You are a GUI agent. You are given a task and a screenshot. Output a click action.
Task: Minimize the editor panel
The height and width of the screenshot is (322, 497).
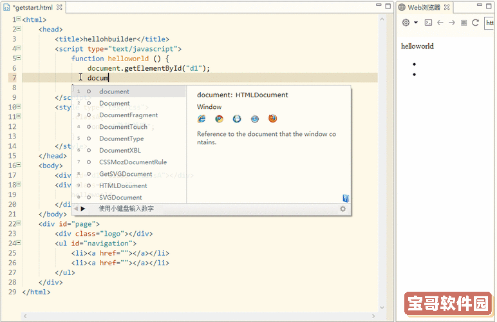(x=379, y=5)
